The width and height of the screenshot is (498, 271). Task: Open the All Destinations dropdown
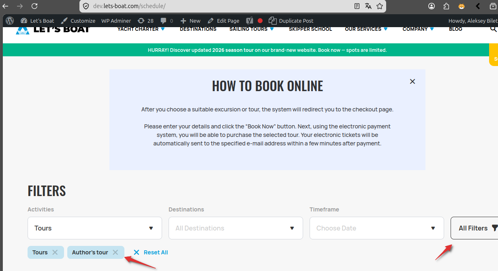[236, 228]
